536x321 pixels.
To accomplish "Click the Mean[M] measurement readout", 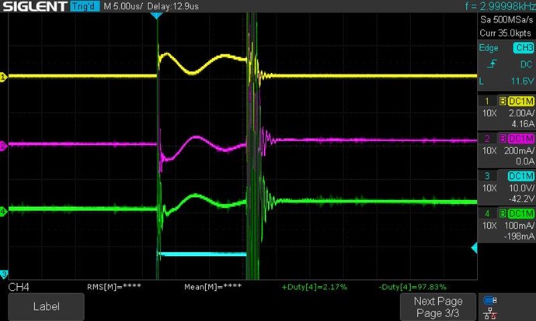I will tap(213, 287).
